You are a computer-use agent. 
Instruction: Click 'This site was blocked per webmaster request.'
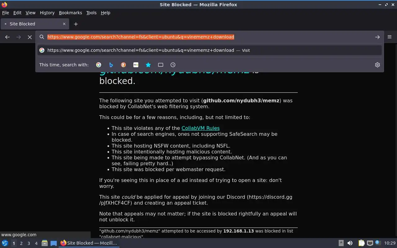point(168,169)
